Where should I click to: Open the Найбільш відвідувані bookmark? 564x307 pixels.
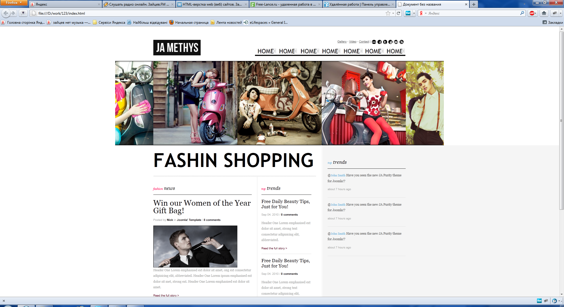(147, 23)
